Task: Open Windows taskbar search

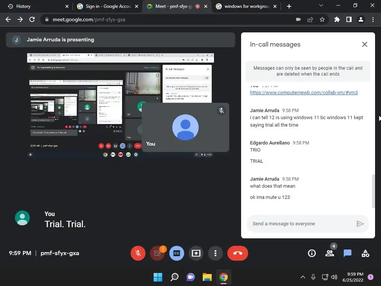Action: 175,277
